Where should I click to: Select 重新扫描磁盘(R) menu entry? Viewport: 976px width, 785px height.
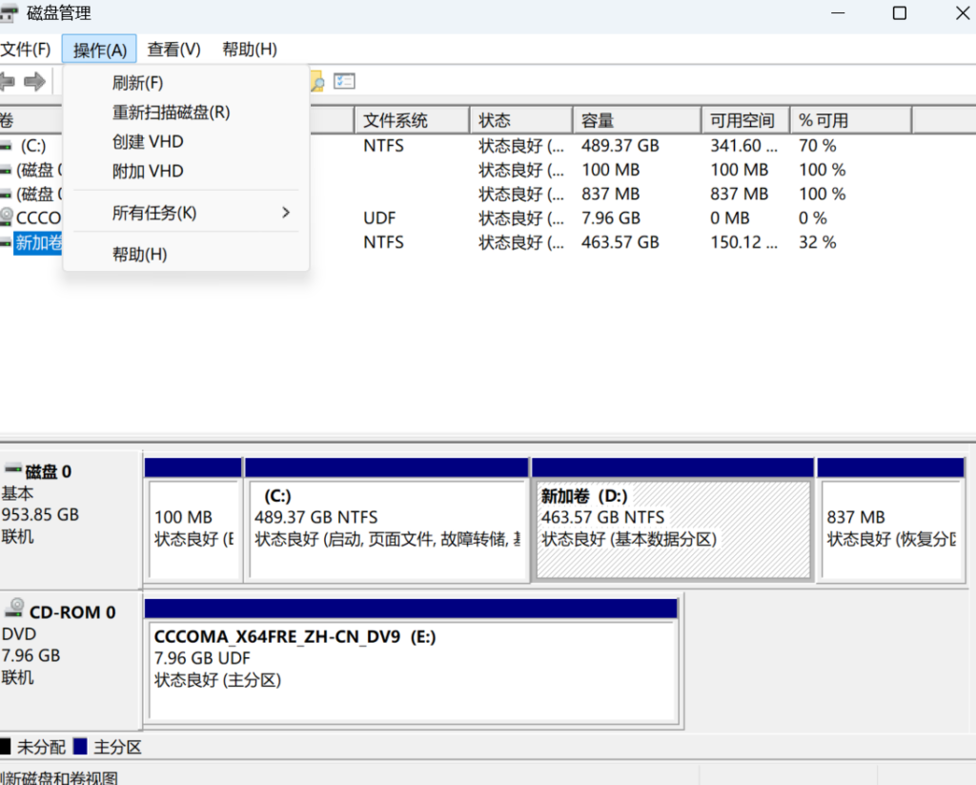point(171,113)
